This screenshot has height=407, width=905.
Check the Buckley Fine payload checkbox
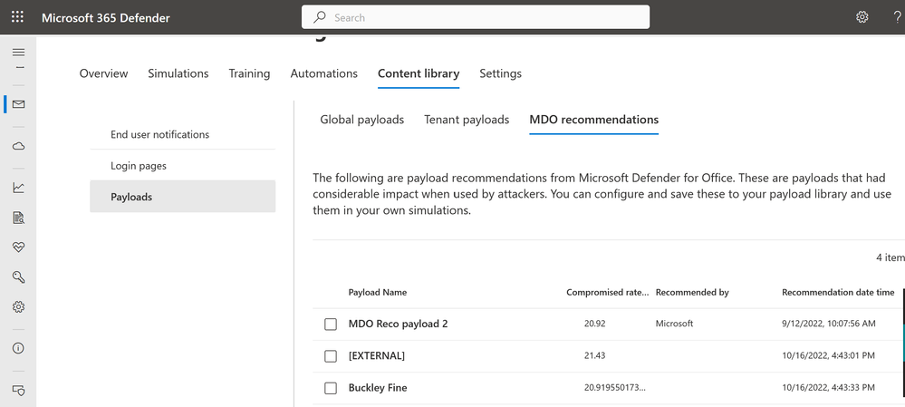click(x=331, y=388)
